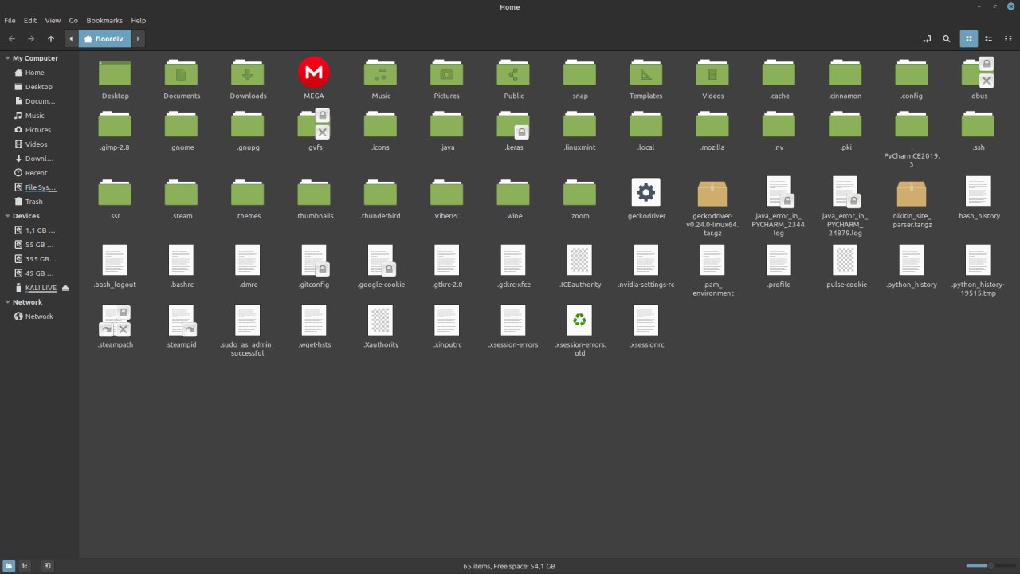Select the .gitconfig file icon
Screen dimensions: 1020x574
point(314,260)
